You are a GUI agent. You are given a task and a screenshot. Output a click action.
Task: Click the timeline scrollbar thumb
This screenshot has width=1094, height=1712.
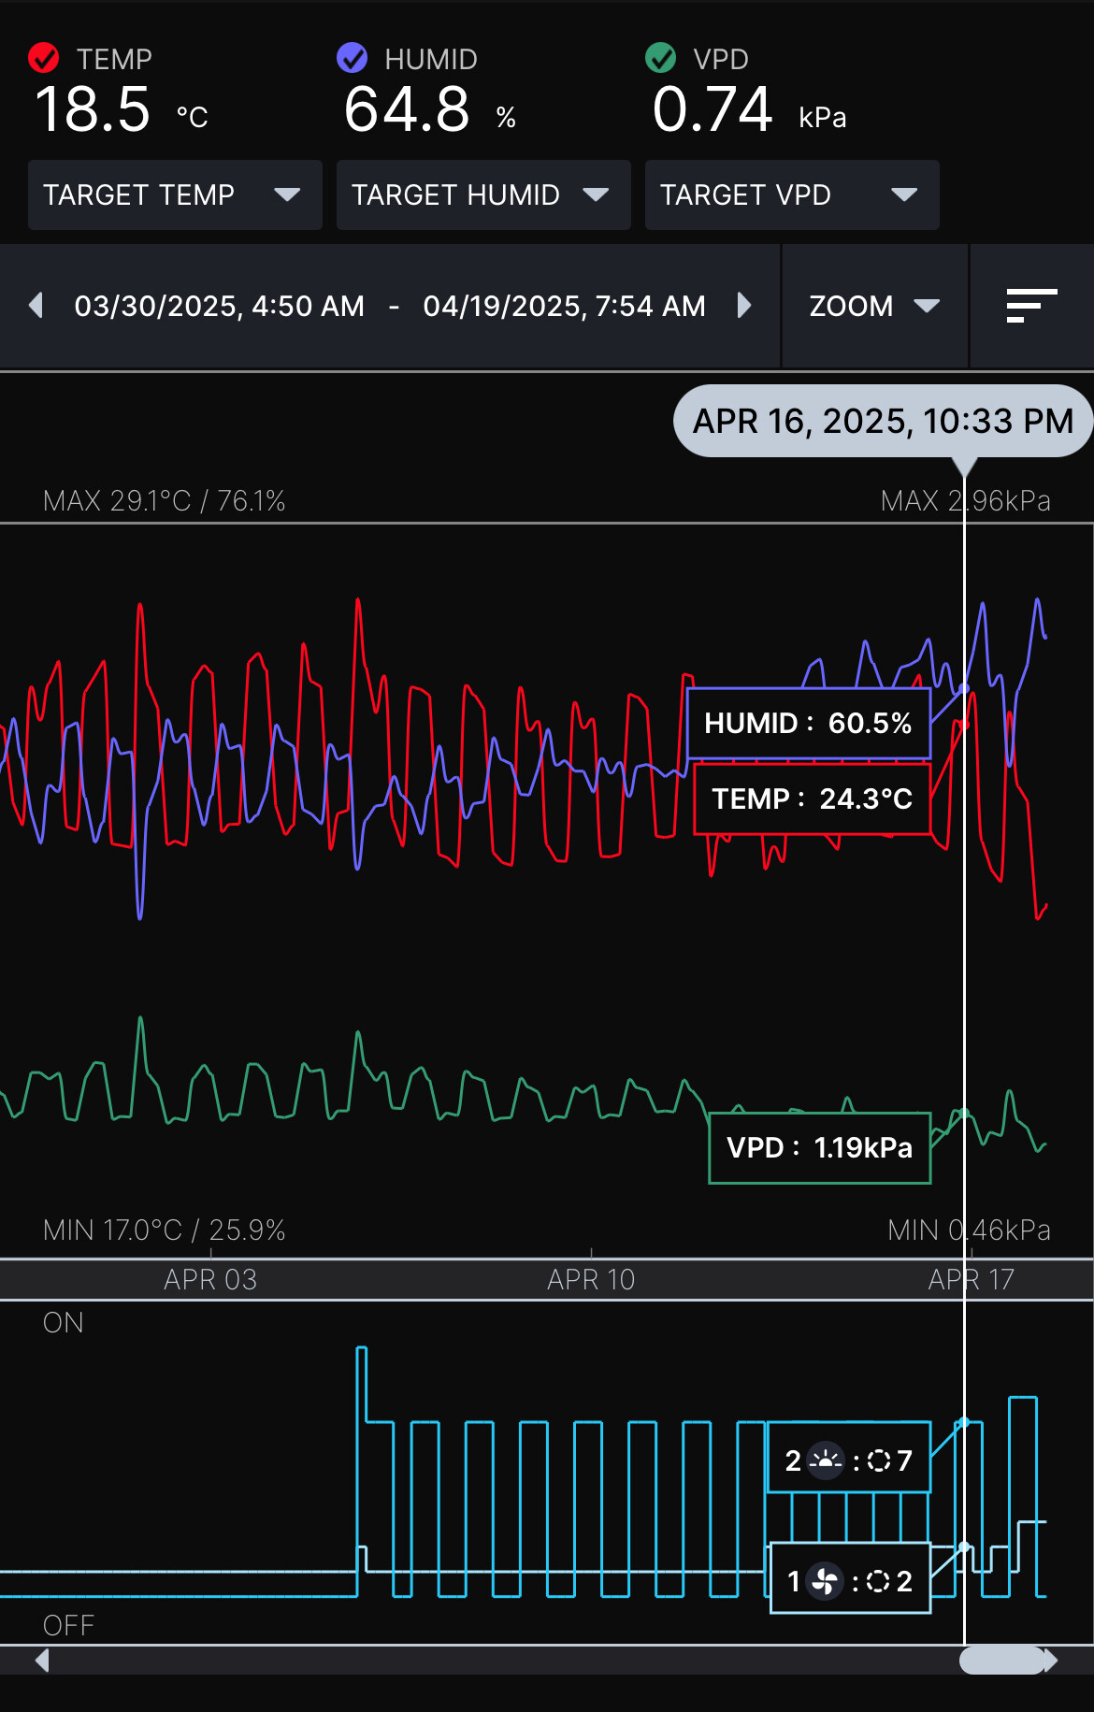[x=1001, y=1661]
